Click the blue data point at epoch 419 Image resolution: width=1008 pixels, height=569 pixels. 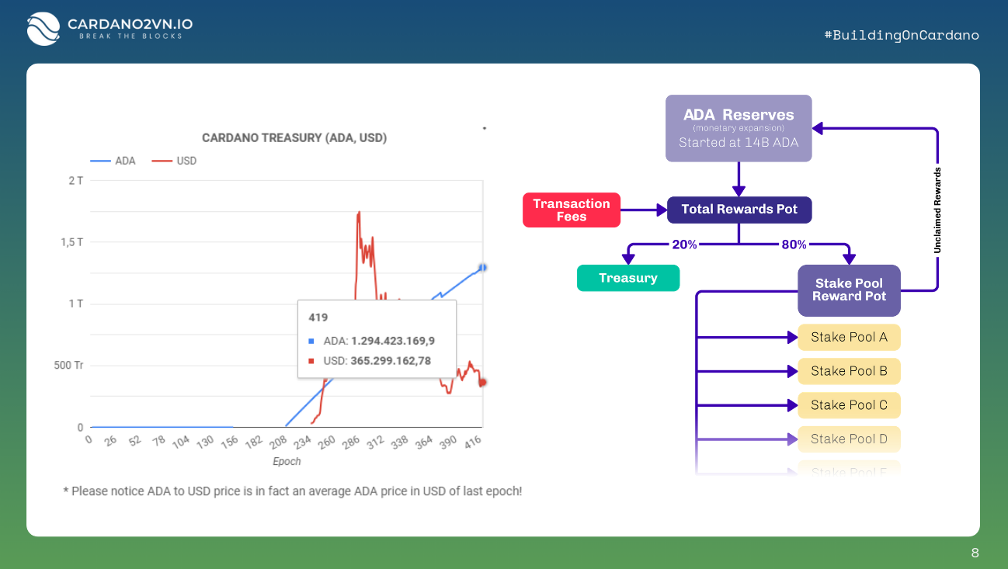[482, 267]
